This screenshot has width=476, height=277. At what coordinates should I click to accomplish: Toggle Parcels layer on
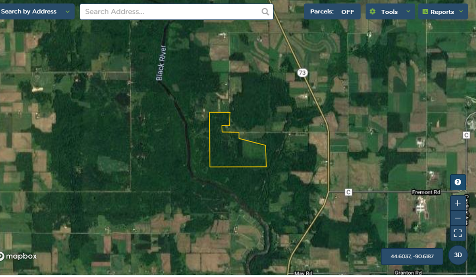pyautogui.click(x=332, y=11)
